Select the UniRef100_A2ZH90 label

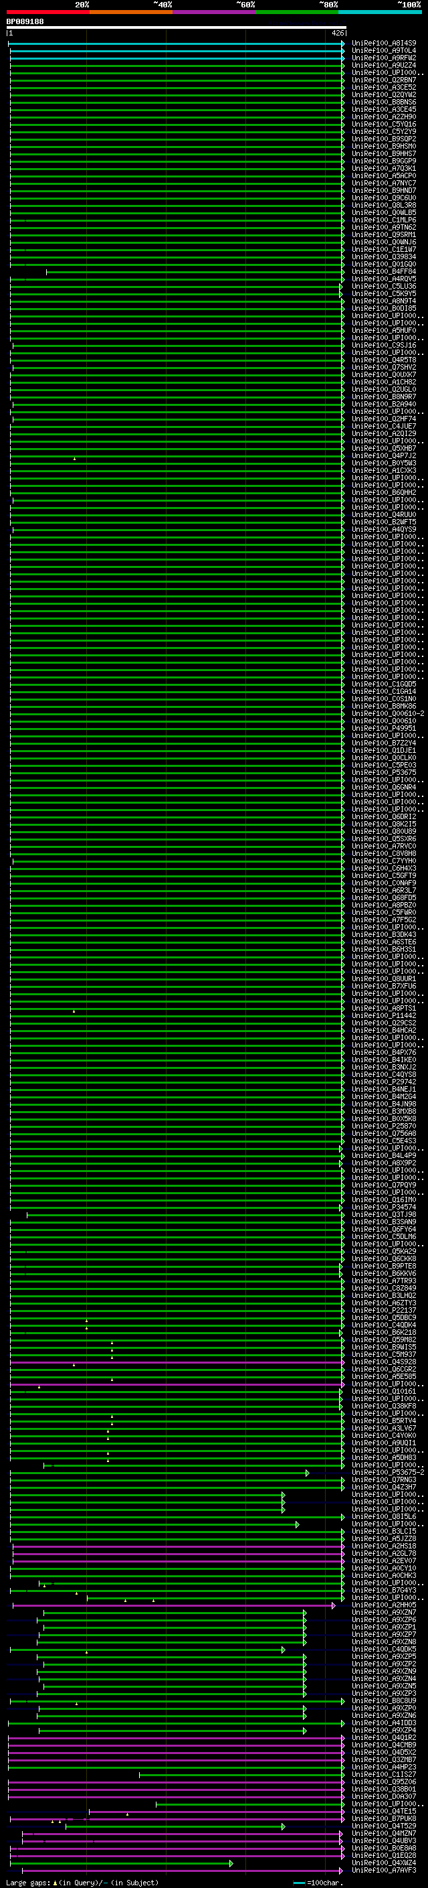pyautogui.click(x=384, y=117)
